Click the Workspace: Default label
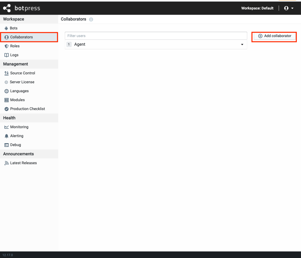The image size is (301, 258). pos(257,8)
